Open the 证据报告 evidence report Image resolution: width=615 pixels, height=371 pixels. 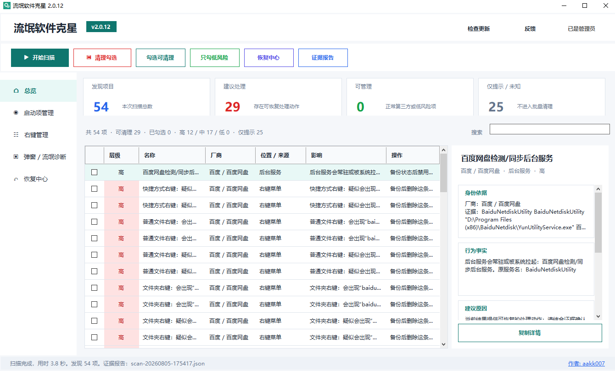pyautogui.click(x=323, y=58)
